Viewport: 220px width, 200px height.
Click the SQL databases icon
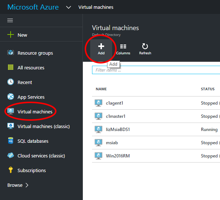click(x=11, y=141)
